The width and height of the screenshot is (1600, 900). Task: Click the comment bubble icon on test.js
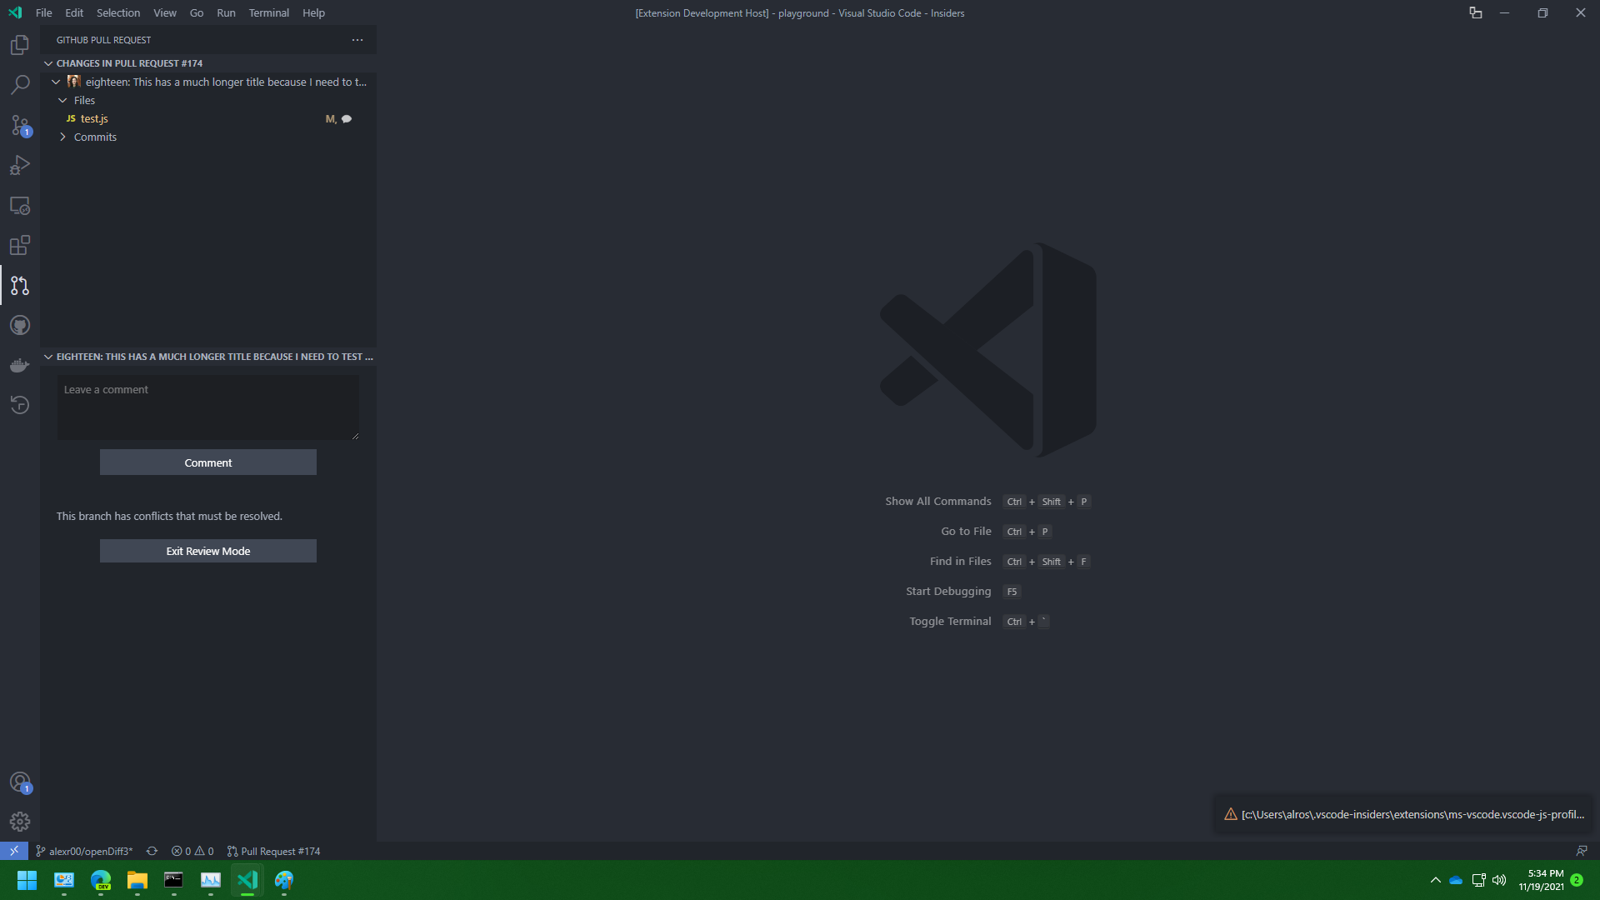point(347,119)
